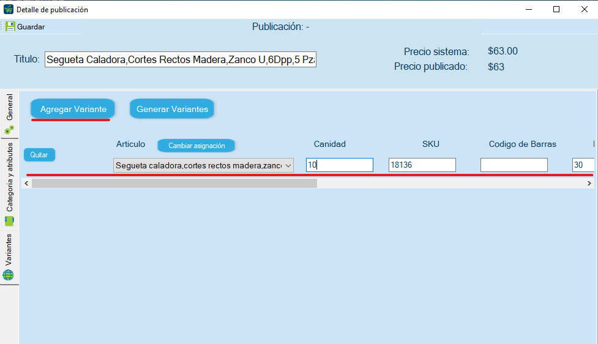Click the Cambiar asignación button

point(196,146)
